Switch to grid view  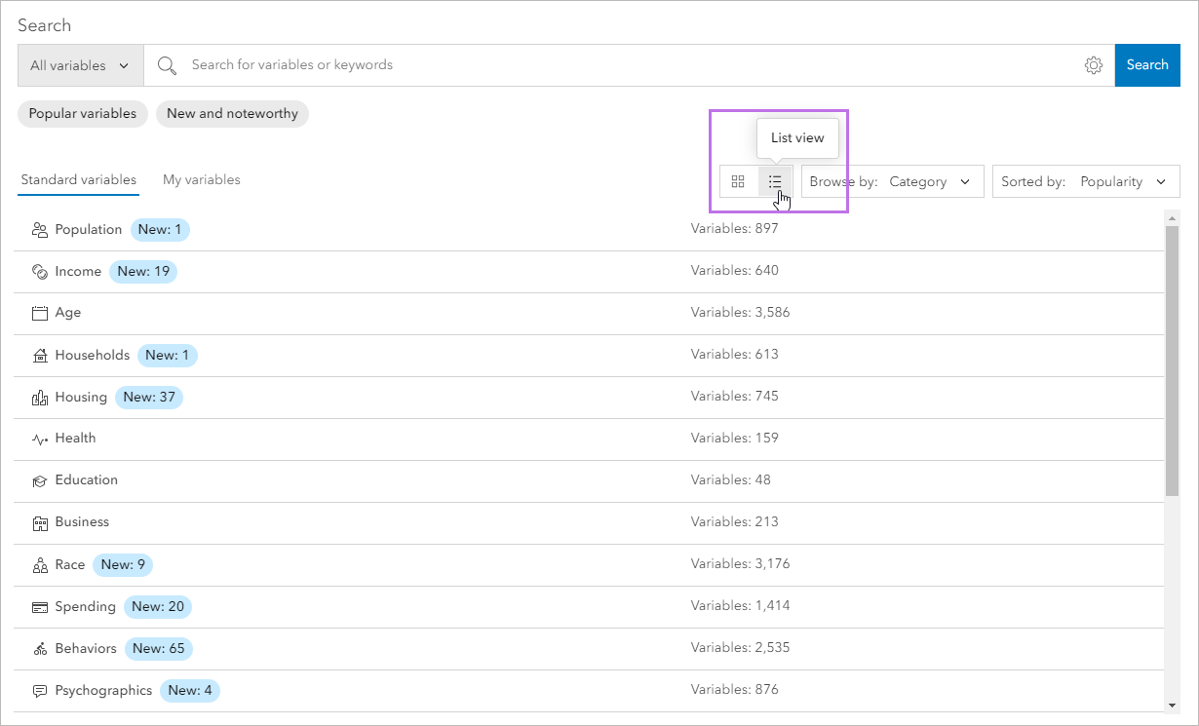point(738,181)
